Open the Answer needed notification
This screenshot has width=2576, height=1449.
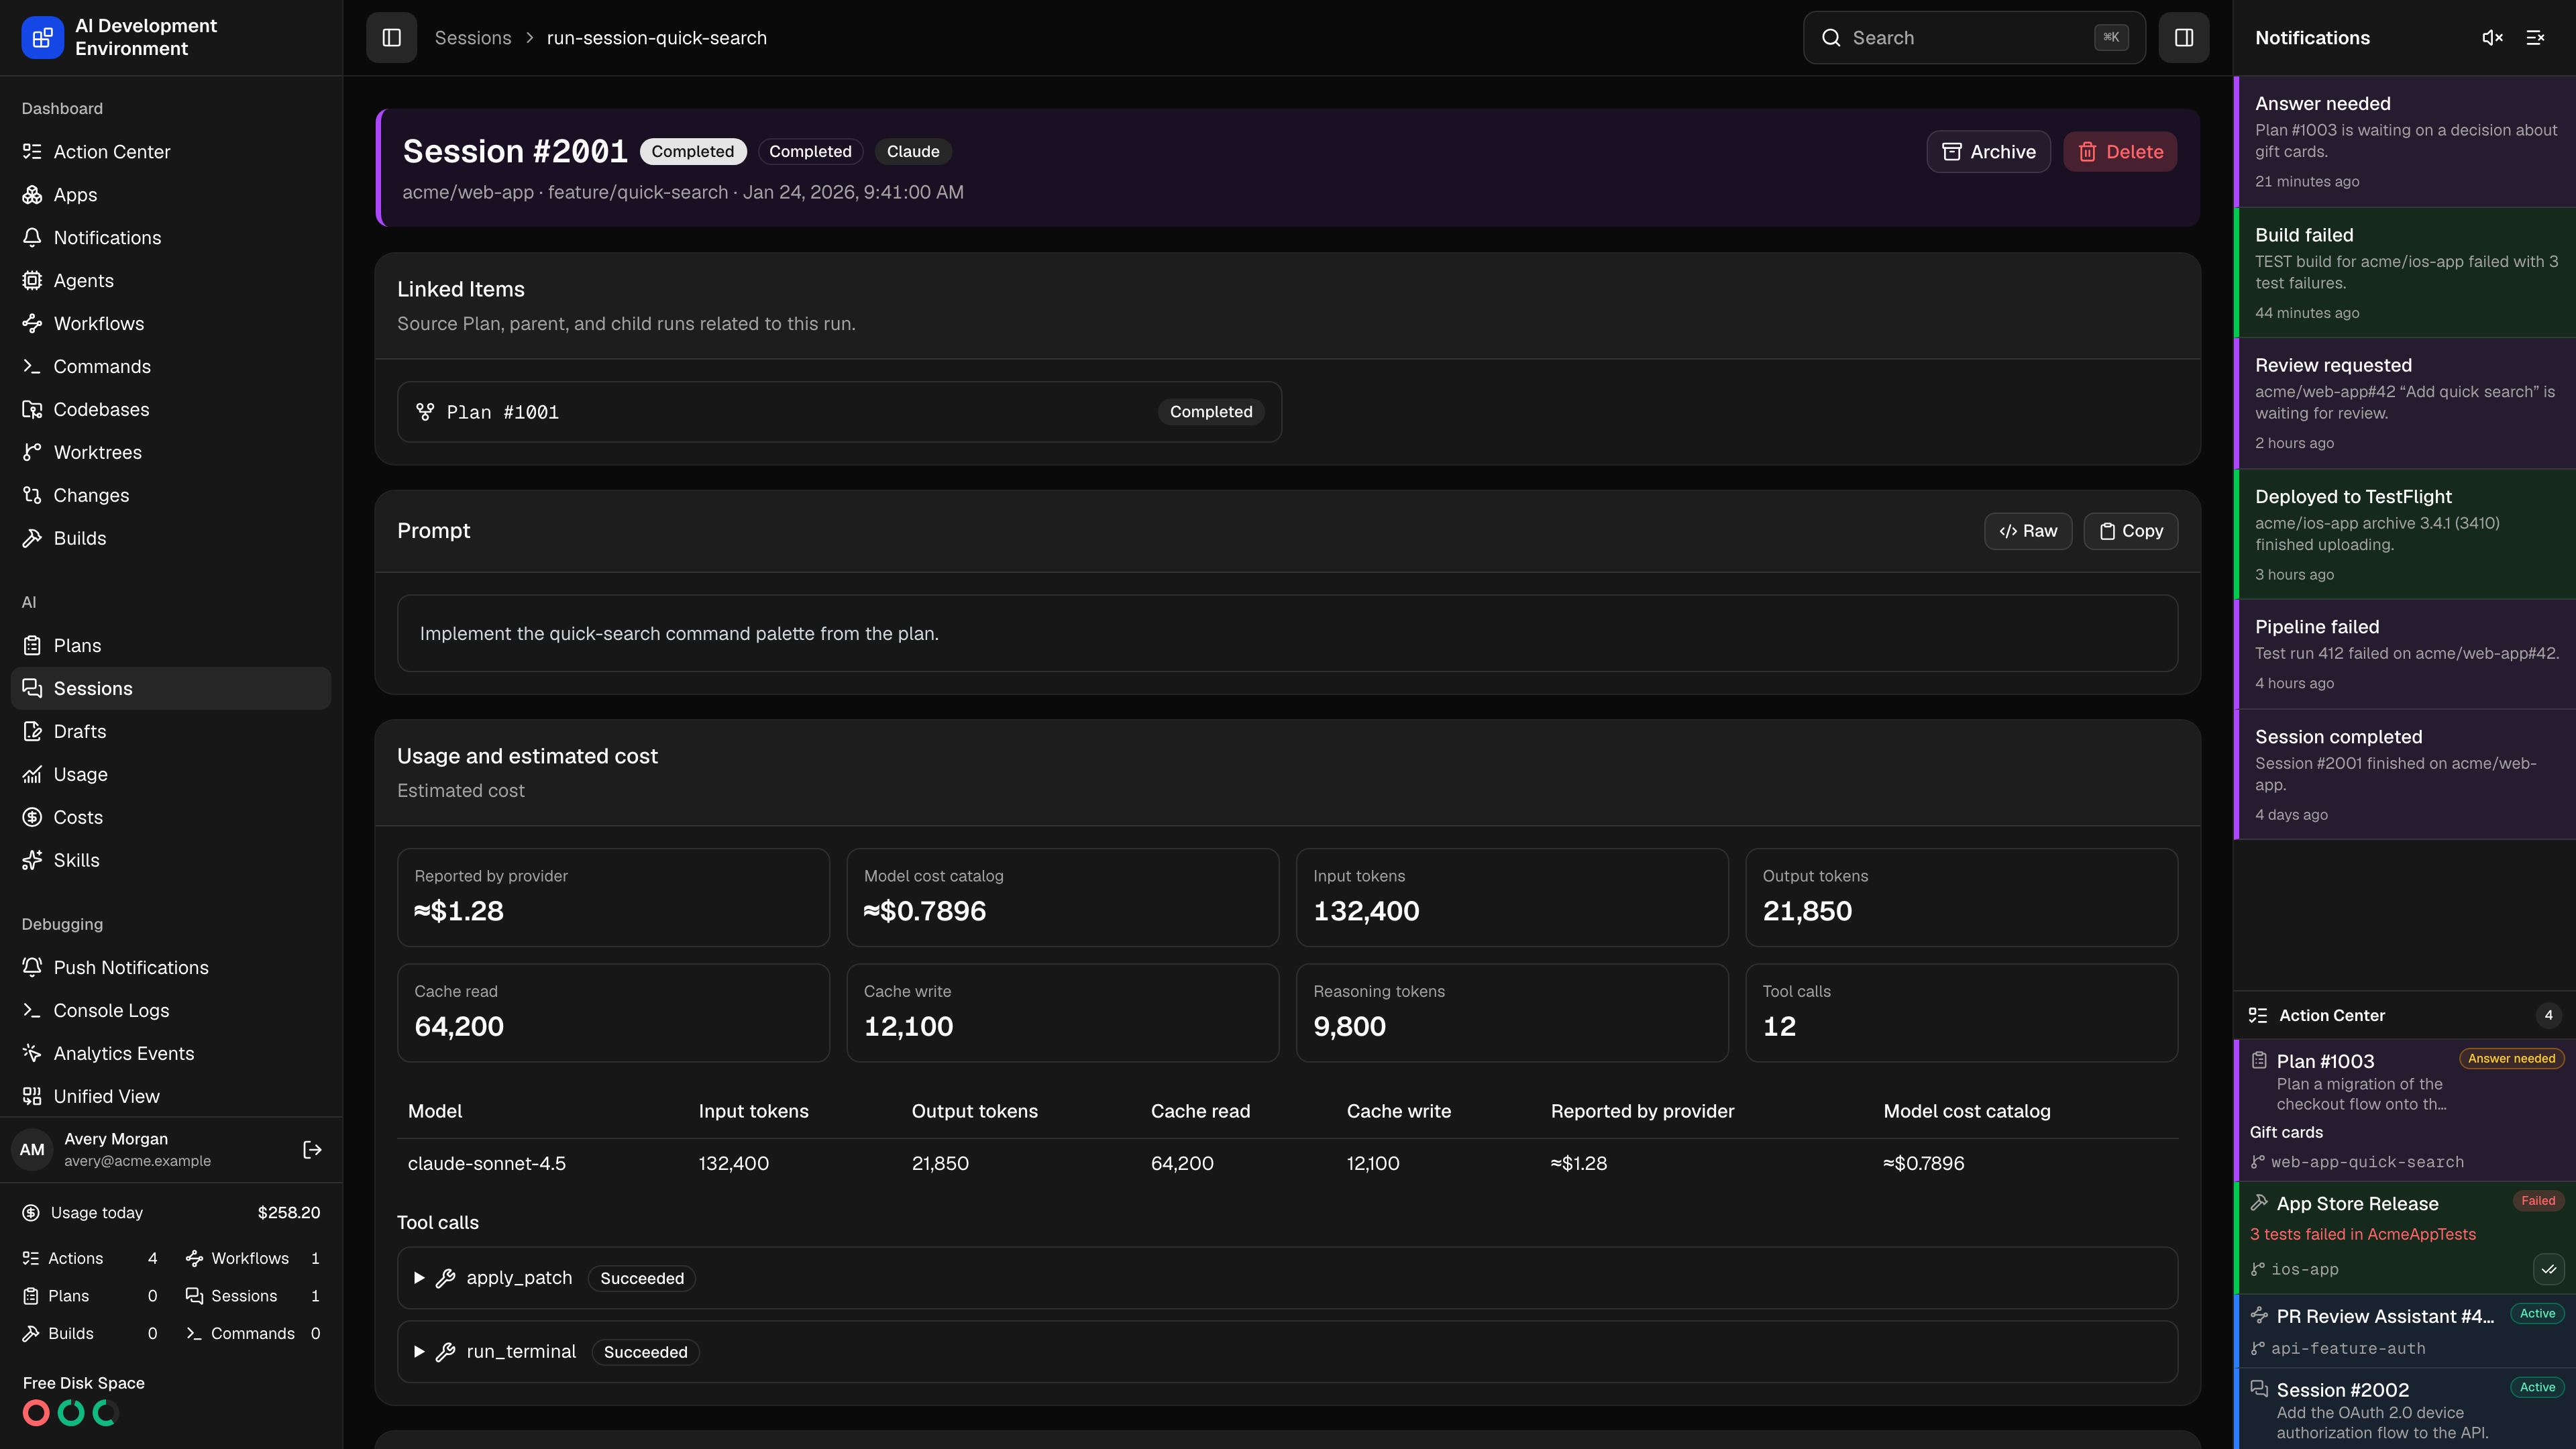pyautogui.click(x=2405, y=141)
